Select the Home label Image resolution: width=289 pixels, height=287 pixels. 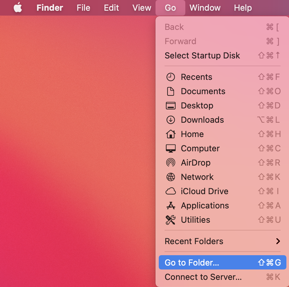point(192,134)
